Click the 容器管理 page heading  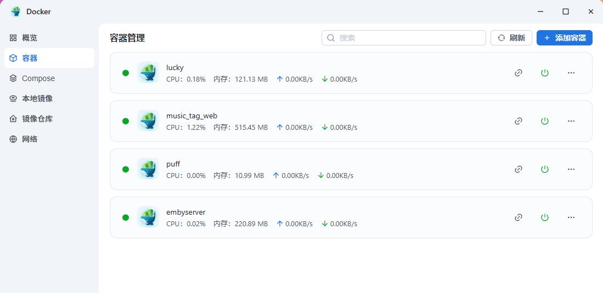pyautogui.click(x=127, y=38)
